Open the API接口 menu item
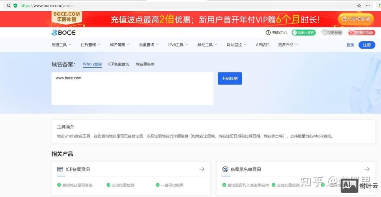Image resolution: width=381 pixels, height=197 pixels. pos(262,45)
